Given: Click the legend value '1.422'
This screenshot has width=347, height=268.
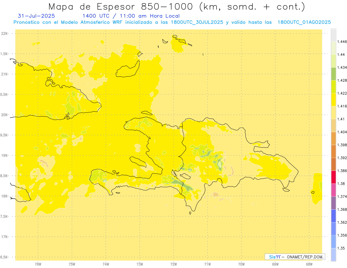Looking at the screenshot, I should point(342,93).
